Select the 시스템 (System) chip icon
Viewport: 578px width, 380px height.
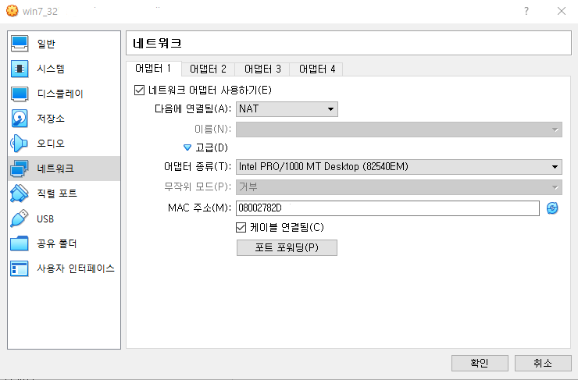click(20, 69)
